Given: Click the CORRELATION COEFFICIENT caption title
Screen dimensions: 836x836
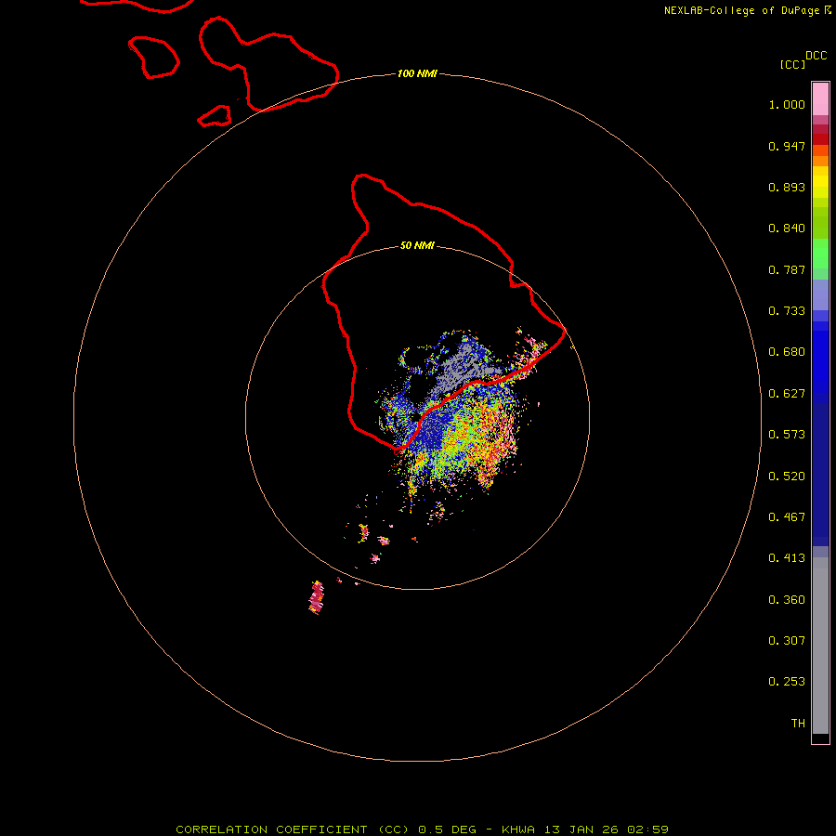Looking at the screenshot, I should pyautogui.click(x=271, y=829).
